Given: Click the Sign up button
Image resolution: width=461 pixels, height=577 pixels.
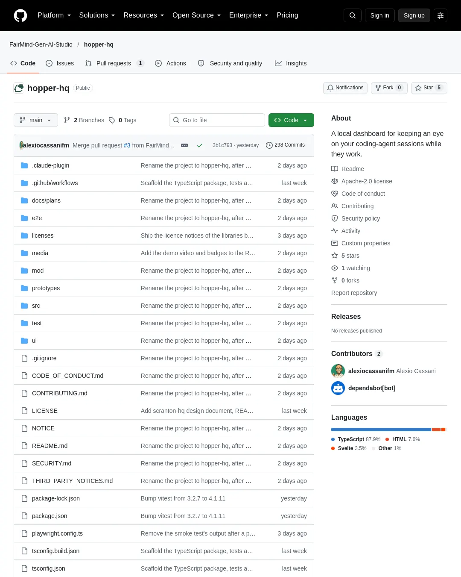Looking at the screenshot, I should point(414,15).
